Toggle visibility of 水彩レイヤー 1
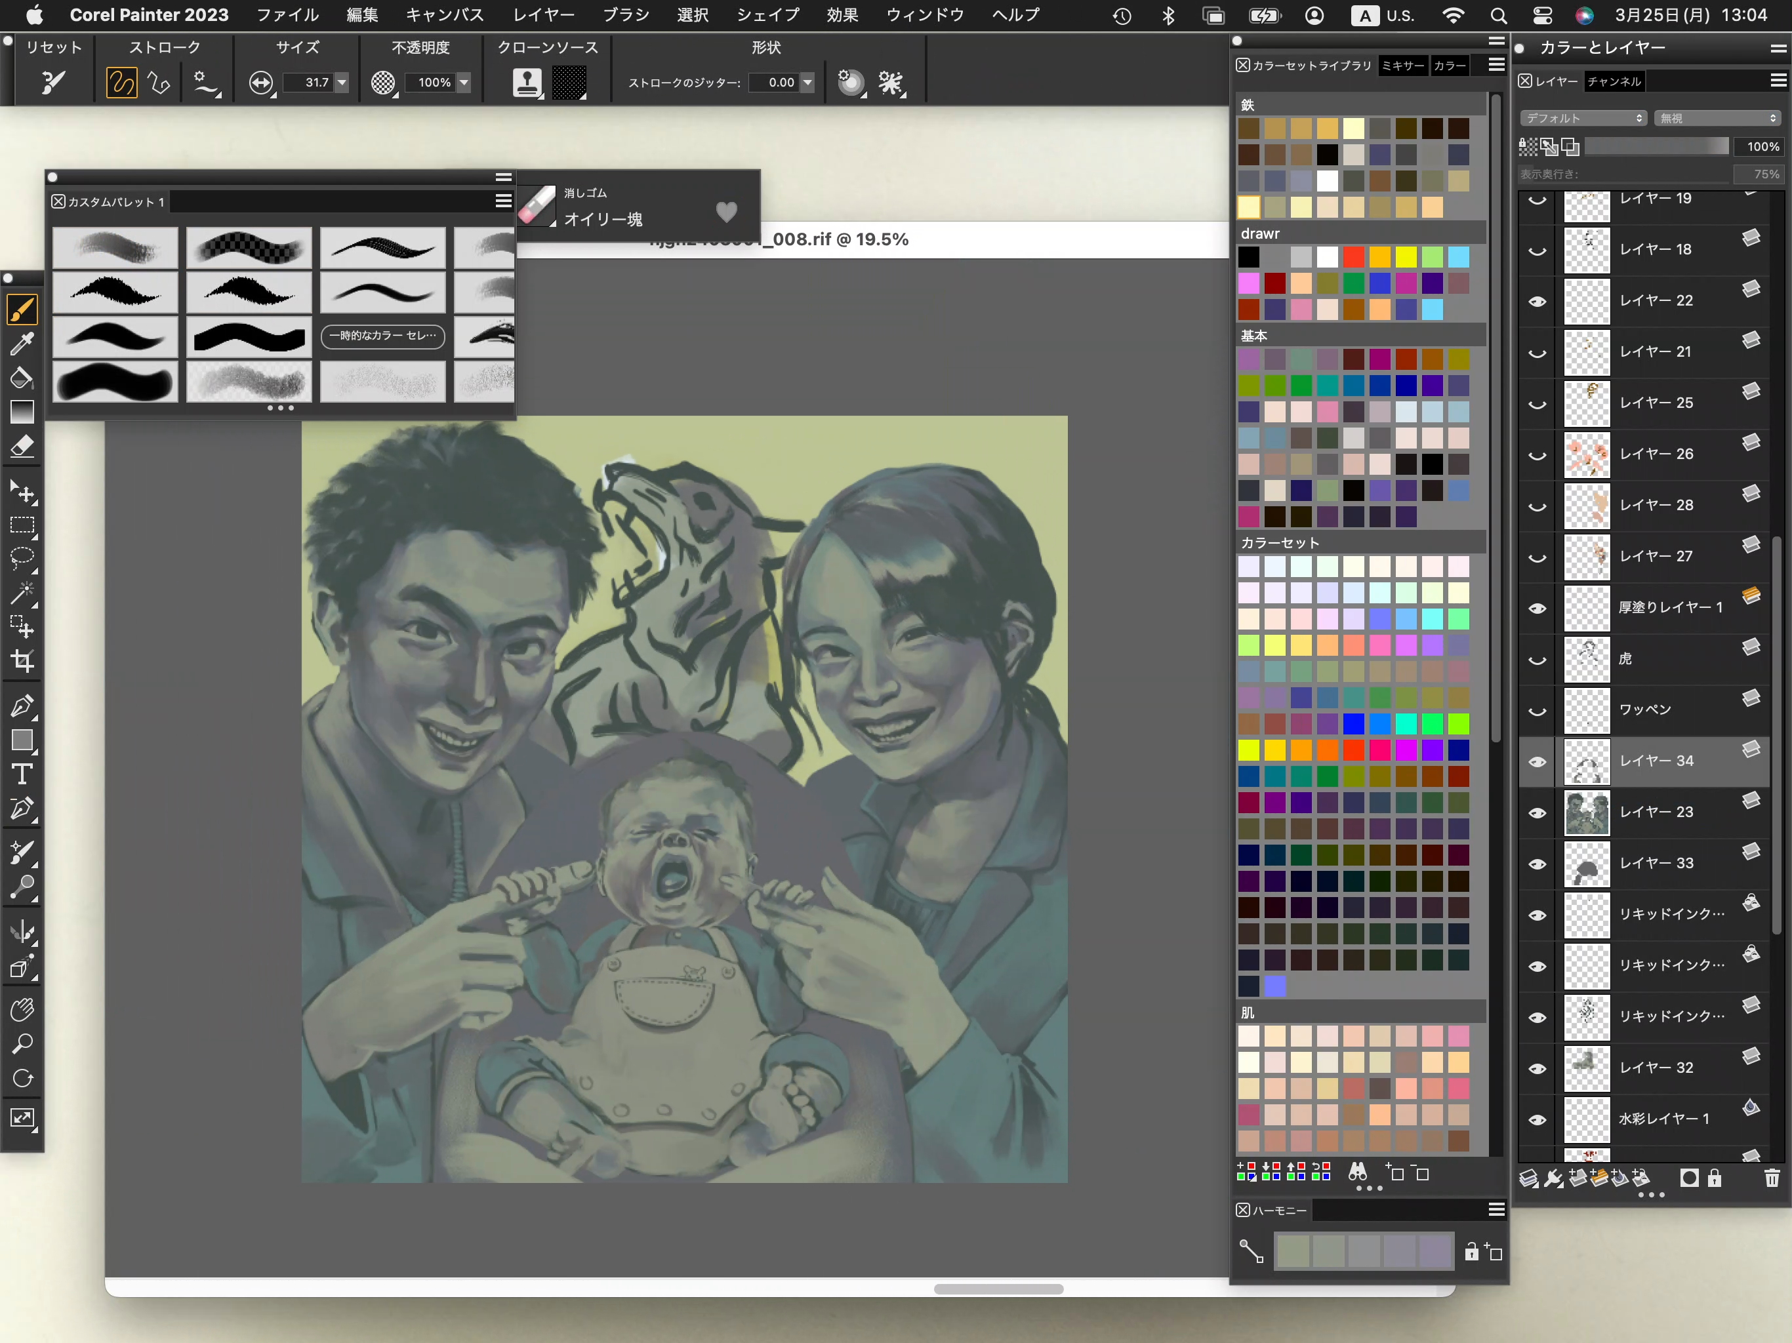This screenshot has height=1343, width=1792. point(1537,1119)
